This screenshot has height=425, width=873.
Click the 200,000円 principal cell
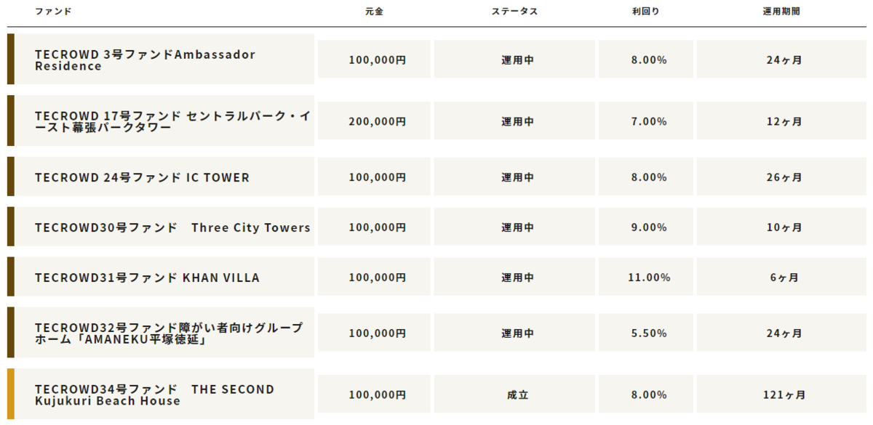374,121
